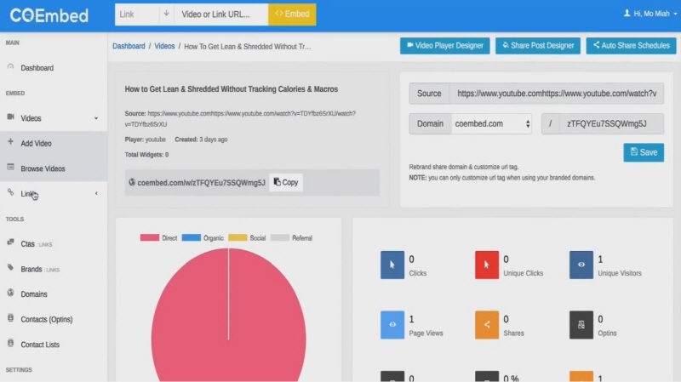Click the Videos camera icon in sidebar
681x382 pixels.
(x=10, y=117)
